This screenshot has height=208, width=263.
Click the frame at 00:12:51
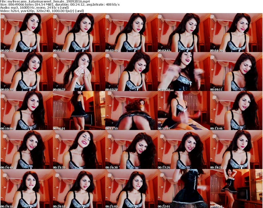point(184,111)
